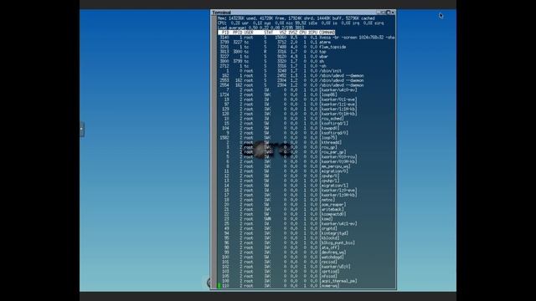
Task: Select the [rcu_par_gp] process row
Action: pyautogui.click(x=306, y=152)
